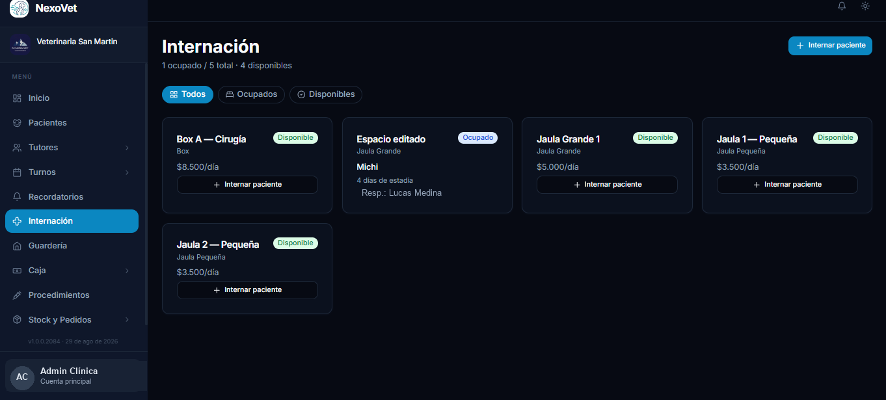Select Guardería in the sidebar
This screenshot has height=400, width=886.
tap(72, 246)
